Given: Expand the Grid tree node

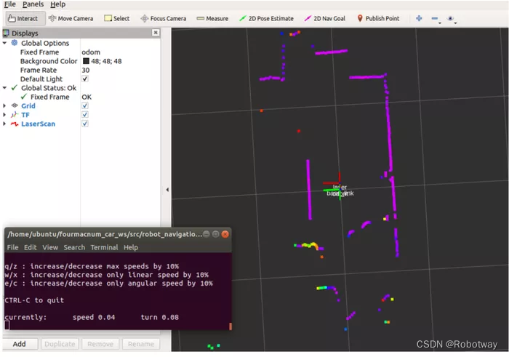Looking at the screenshot, I should coord(4,105).
